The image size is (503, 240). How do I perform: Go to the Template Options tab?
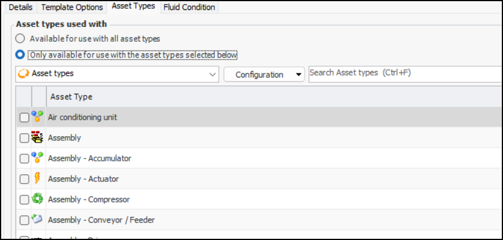tap(72, 7)
